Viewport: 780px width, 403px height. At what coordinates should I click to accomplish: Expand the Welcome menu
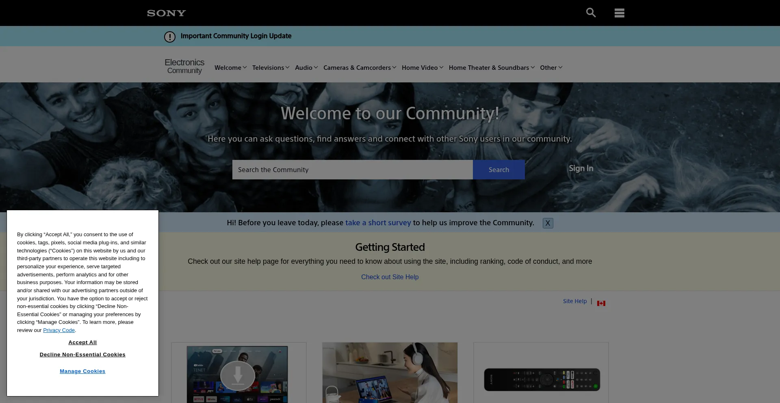pyautogui.click(x=230, y=68)
